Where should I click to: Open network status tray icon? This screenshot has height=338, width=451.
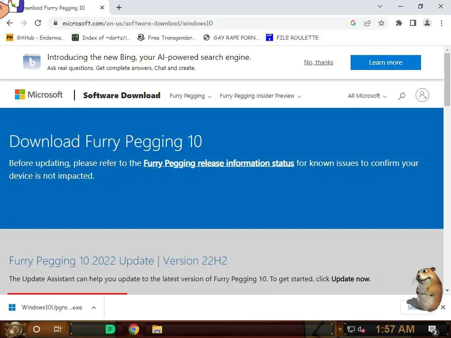351,329
